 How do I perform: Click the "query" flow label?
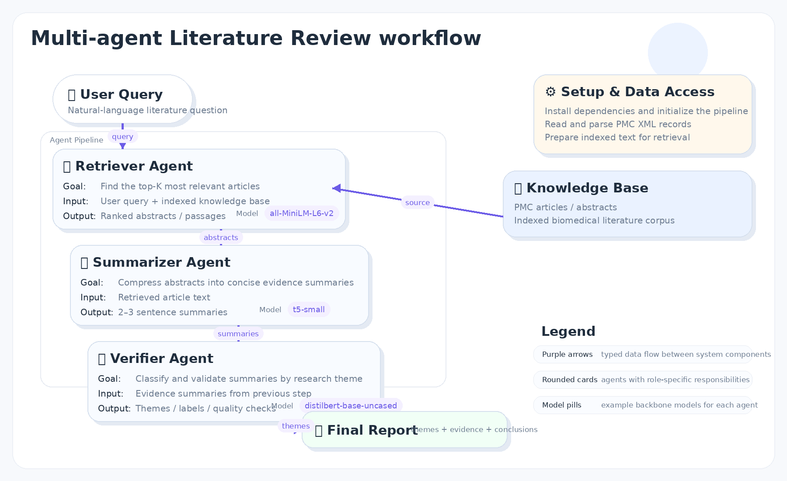[122, 136]
